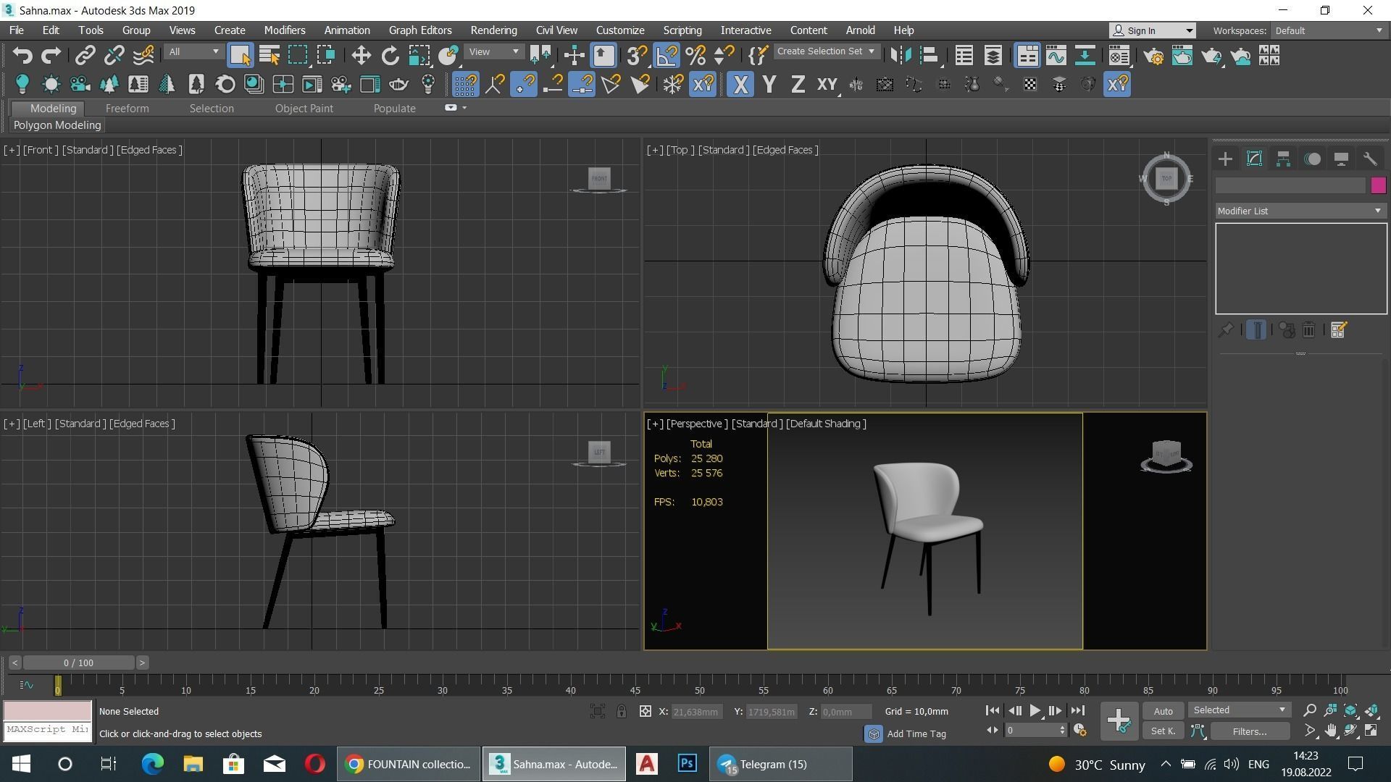This screenshot has height=782, width=1391.
Task: Choose the Select and Uniform Scale tool
Action: [x=419, y=56]
